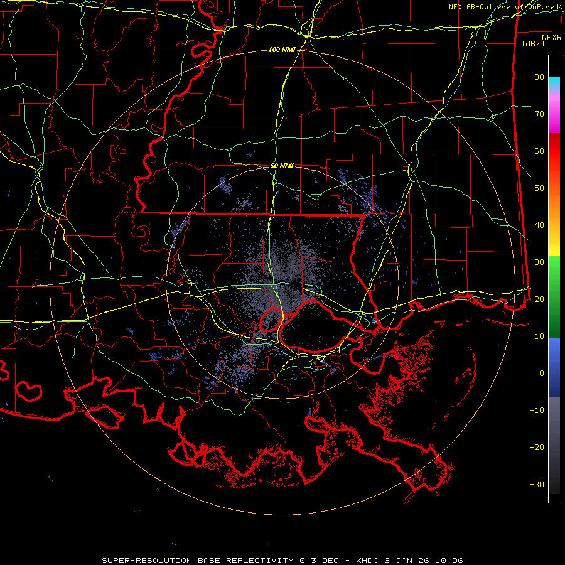The width and height of the screenshot is (565, 565).
Task: Click the 30 value on the dBZ scale
Action: (x=539, y=262)
